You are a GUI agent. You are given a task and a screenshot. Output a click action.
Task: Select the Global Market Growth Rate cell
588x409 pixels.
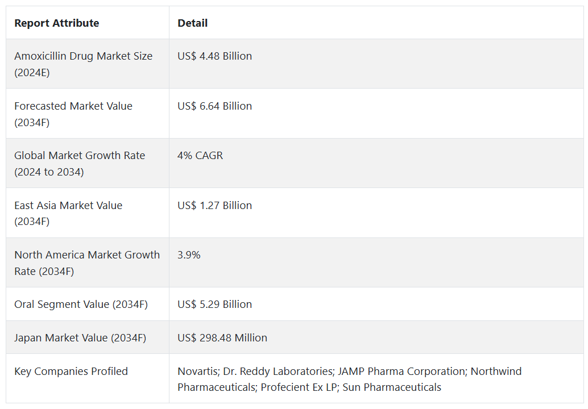click(x=80, y=163)
